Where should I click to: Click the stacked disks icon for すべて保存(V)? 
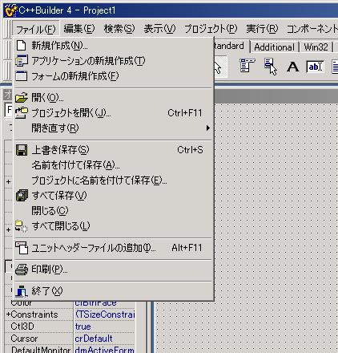(x=22, y=196)
